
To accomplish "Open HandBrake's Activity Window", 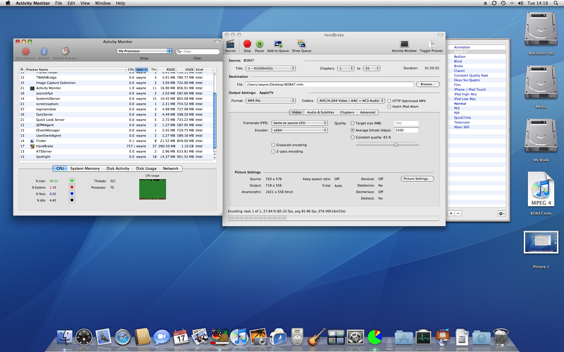I will point(404,44).
